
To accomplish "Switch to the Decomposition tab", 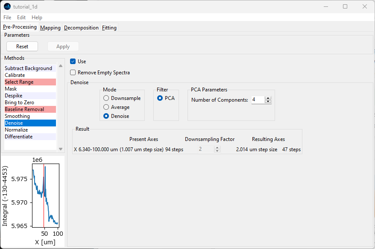I will pos(81,28).
